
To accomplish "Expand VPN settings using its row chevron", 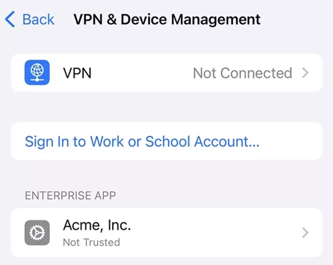I will (x=305, y=73).
